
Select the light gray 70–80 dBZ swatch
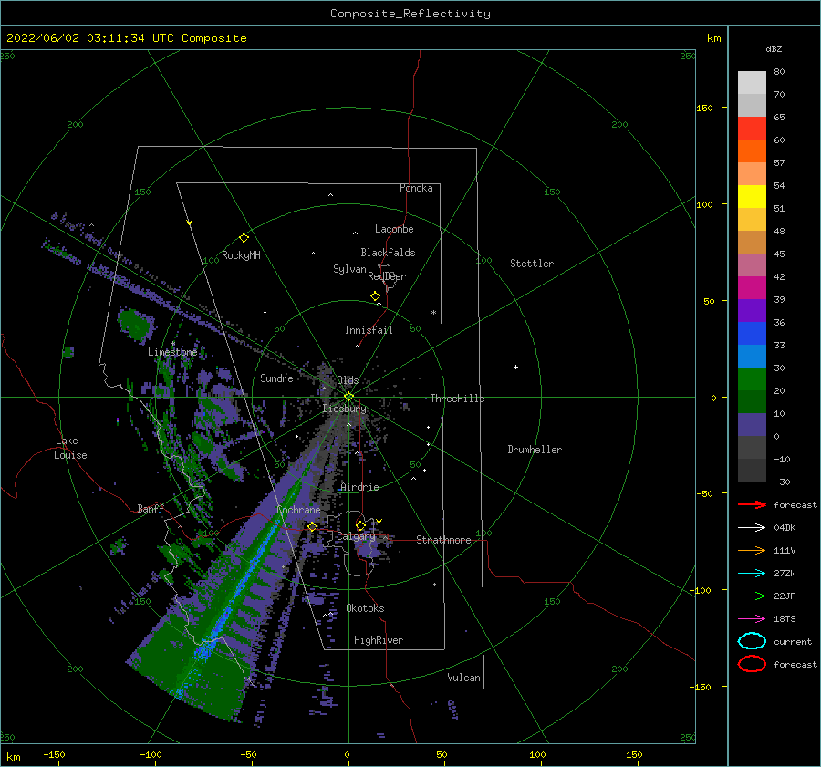coord(752,83)
